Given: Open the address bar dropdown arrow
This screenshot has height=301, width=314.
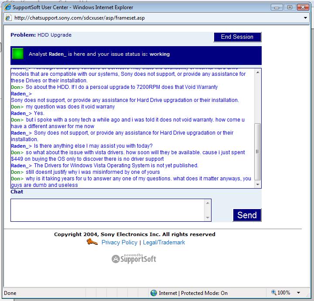Looking at the screenshot, I should pyautogui.click(x=305, y=18).
